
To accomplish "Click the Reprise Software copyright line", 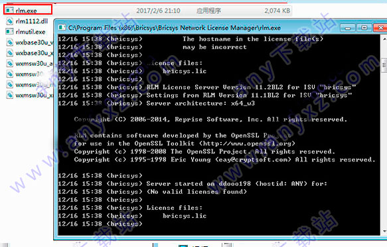I will click(x=210, y=120).
